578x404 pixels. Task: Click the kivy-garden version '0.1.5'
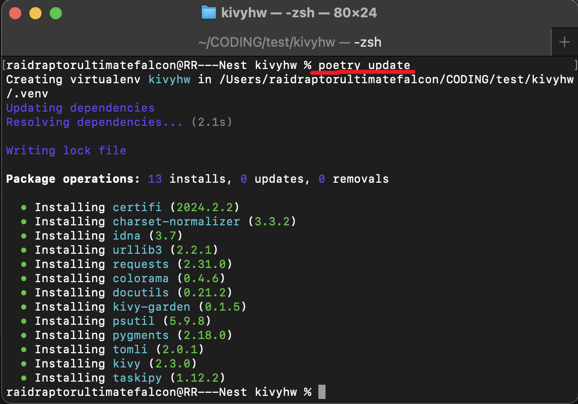pyautogui.click(x=222, y=307)
